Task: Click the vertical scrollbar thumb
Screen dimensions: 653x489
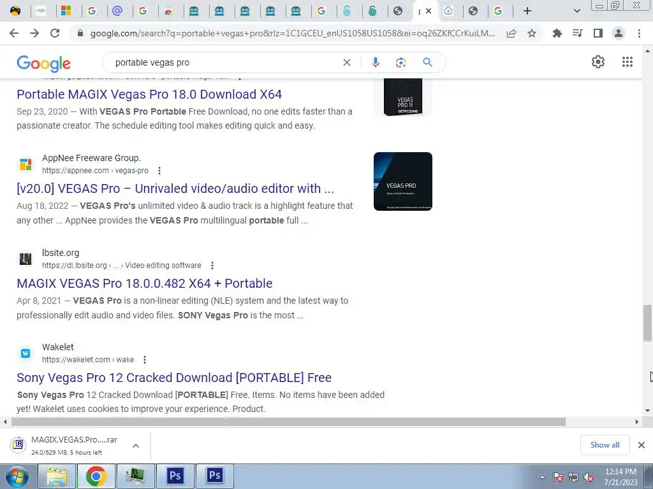Action: tap(647, 323)
